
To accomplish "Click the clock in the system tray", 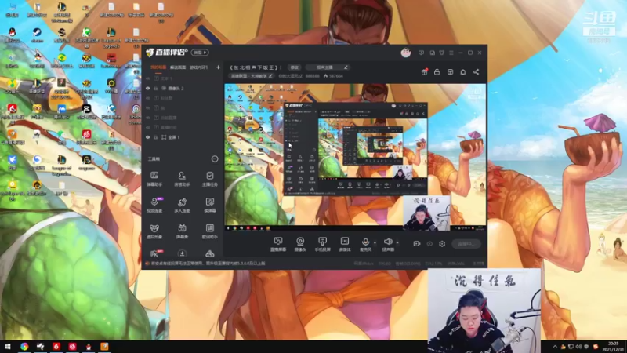I will tap(613, 347).
